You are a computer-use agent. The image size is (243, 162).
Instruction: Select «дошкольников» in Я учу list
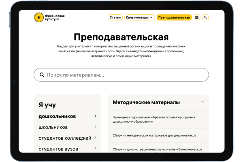(x=57, y=116)
